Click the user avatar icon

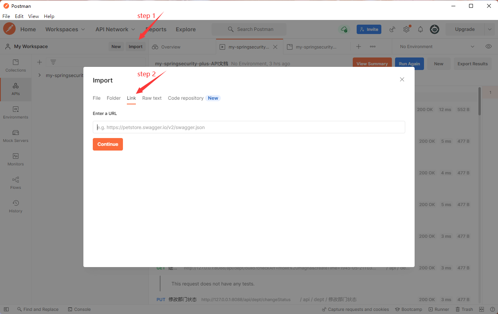(x=435, y=29)
